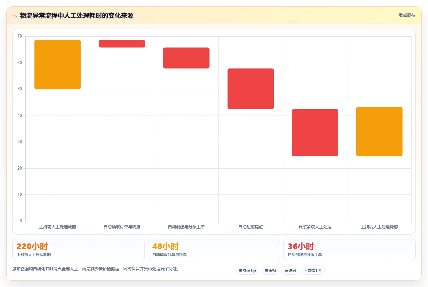
Task: Click x-axis label 复杂争议人工处理
Action: point(315,227)
